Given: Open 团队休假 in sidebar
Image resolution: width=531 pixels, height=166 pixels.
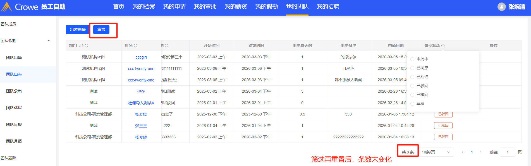Looking at the screenshot, I should click(x=14, y=108).
